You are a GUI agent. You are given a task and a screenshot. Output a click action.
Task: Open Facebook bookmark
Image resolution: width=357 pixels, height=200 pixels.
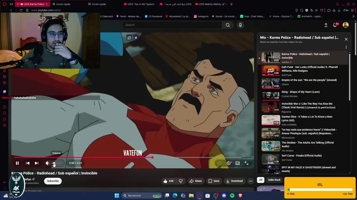[x=153, y=16]
